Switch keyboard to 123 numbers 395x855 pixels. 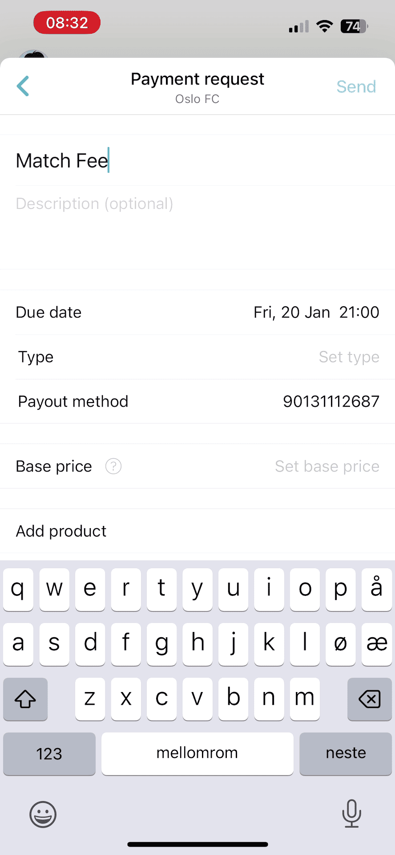tap(49, 753)
